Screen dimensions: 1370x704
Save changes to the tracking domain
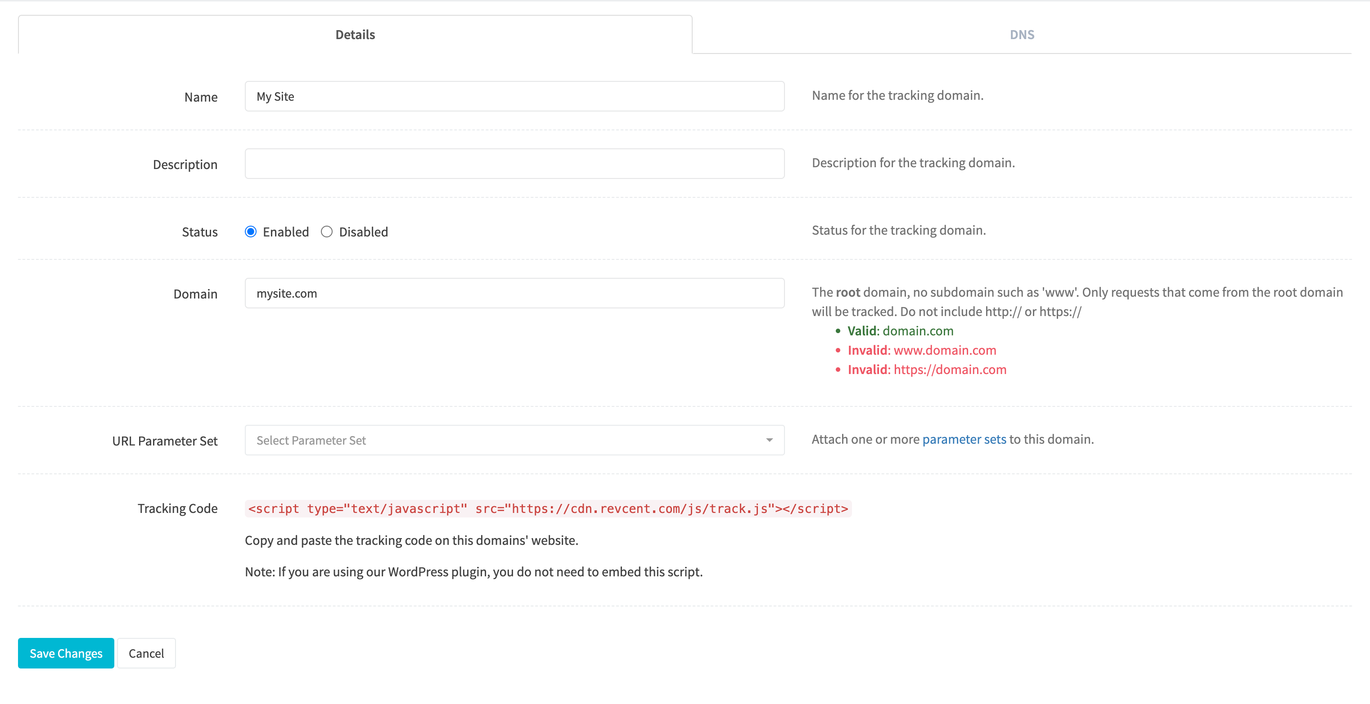coord(66,653)
